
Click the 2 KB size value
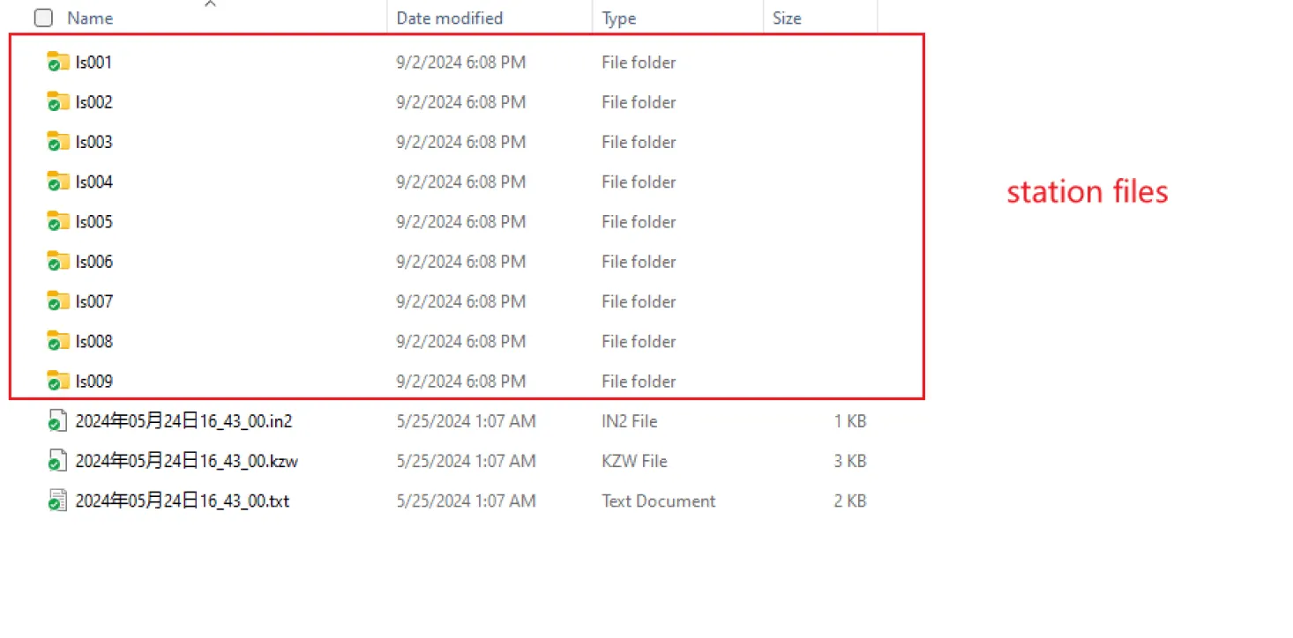click(850, 501)
